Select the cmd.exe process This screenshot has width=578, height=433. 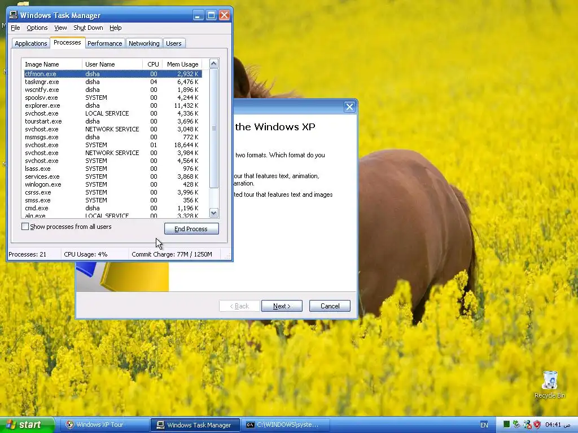[113, 209]
